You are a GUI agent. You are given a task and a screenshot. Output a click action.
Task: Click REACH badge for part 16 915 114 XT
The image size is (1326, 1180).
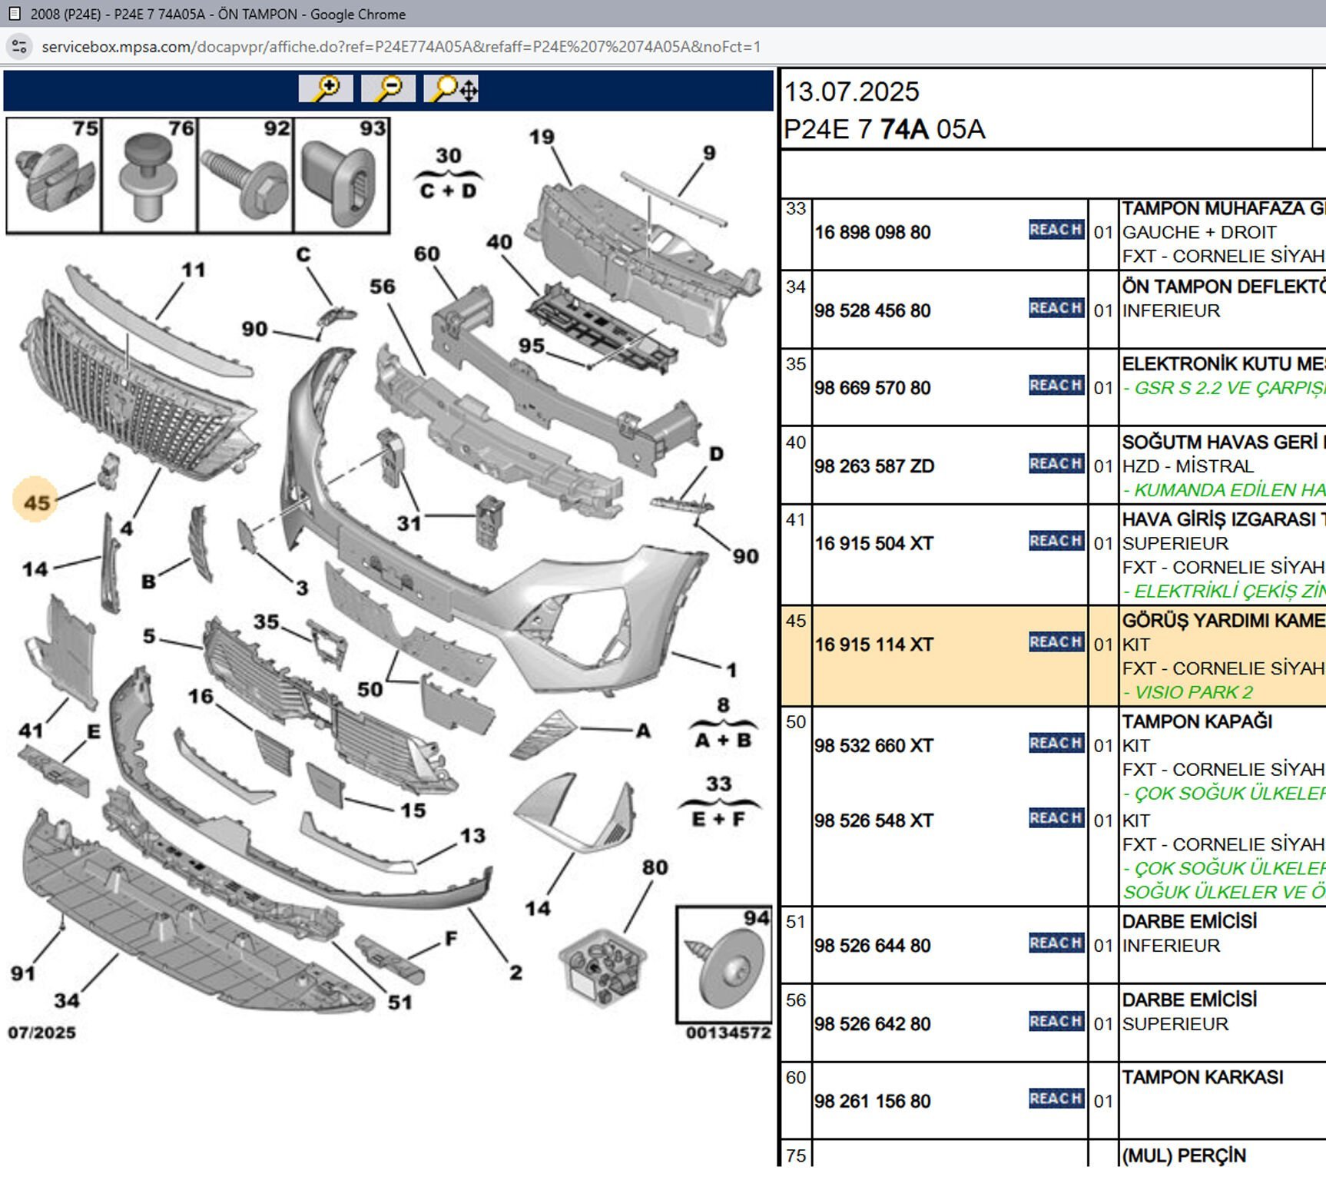point(1056,642)
